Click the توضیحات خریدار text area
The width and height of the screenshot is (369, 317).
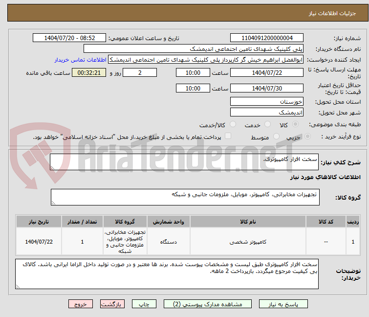click(x=167, y=274)
